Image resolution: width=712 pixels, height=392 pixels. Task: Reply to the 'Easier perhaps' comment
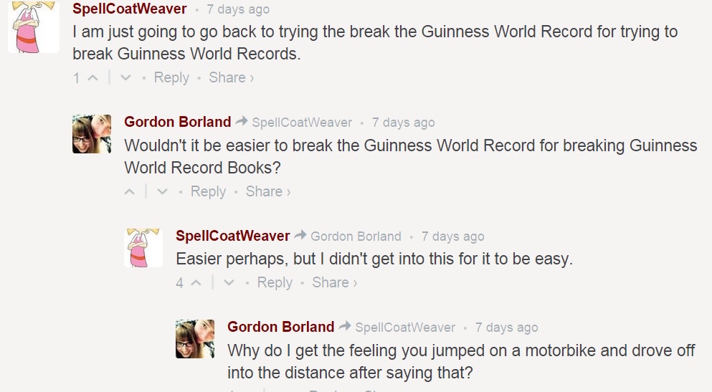coord(275,282)
